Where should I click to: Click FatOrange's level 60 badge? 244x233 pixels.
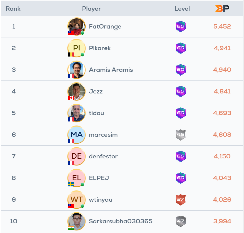point(181,26)
